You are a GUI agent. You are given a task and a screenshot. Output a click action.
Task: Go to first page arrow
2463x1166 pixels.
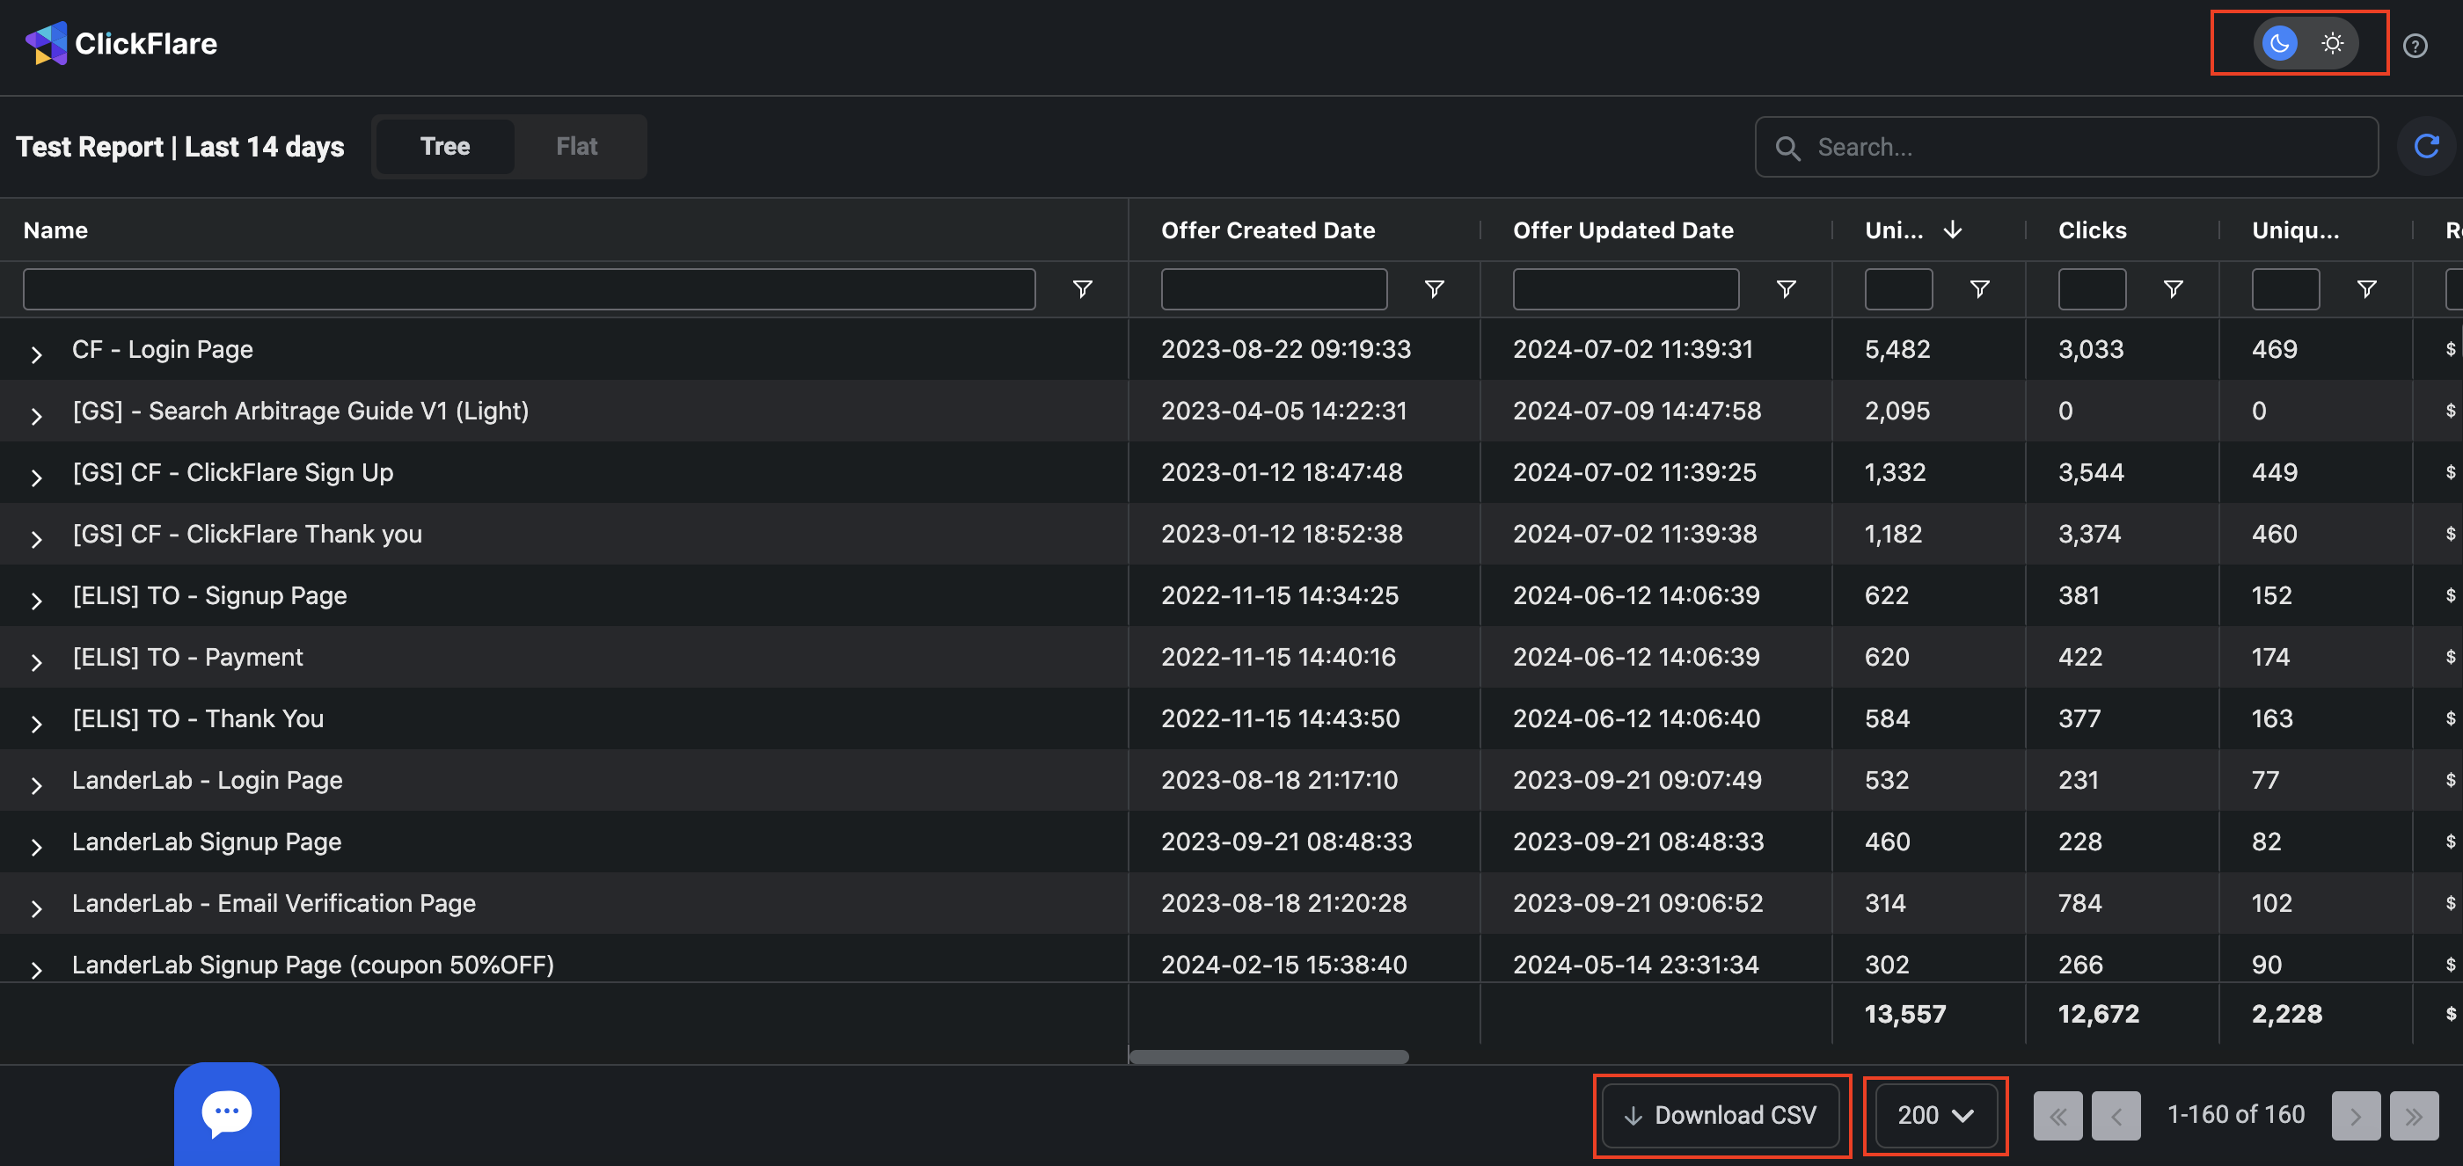point(2057,1115)
